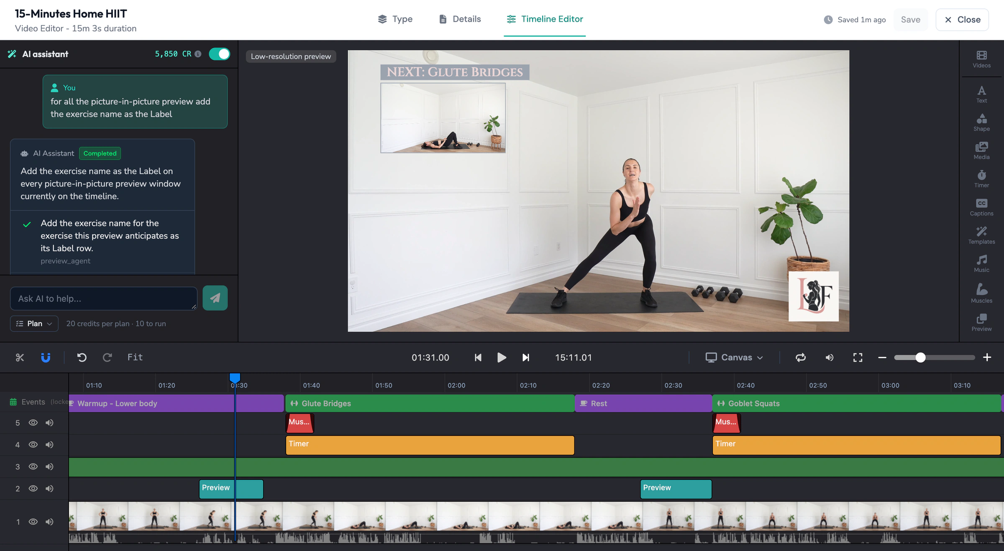This screenshot has height=551, width=1004.
Task: Click the Ask AI to help input field
Action: (x=104, y=298)
